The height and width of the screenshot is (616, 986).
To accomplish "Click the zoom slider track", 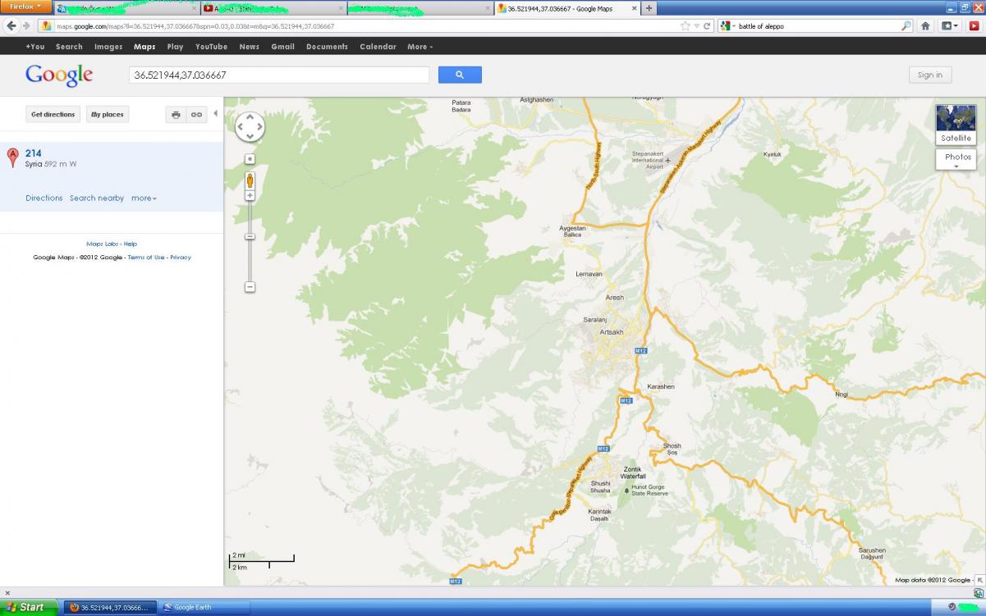I will pyautogui.click(x=250, y=254).
